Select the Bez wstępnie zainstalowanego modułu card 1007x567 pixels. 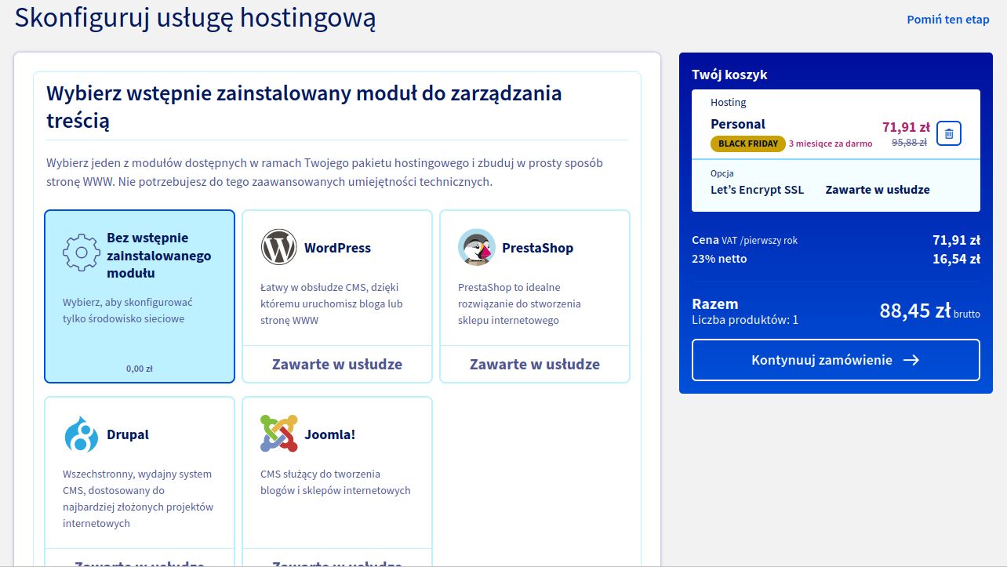click(x=140, y=296)
